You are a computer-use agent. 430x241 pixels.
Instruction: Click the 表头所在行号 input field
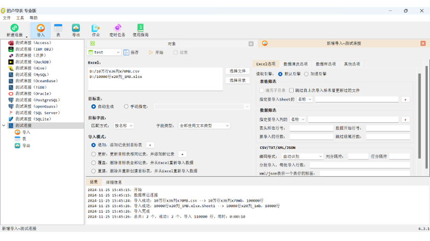pos(311,128)
